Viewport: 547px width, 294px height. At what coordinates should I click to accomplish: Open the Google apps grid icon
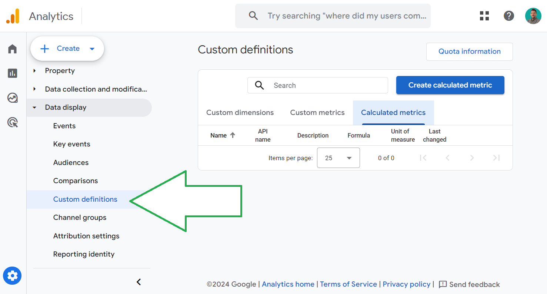484,16
